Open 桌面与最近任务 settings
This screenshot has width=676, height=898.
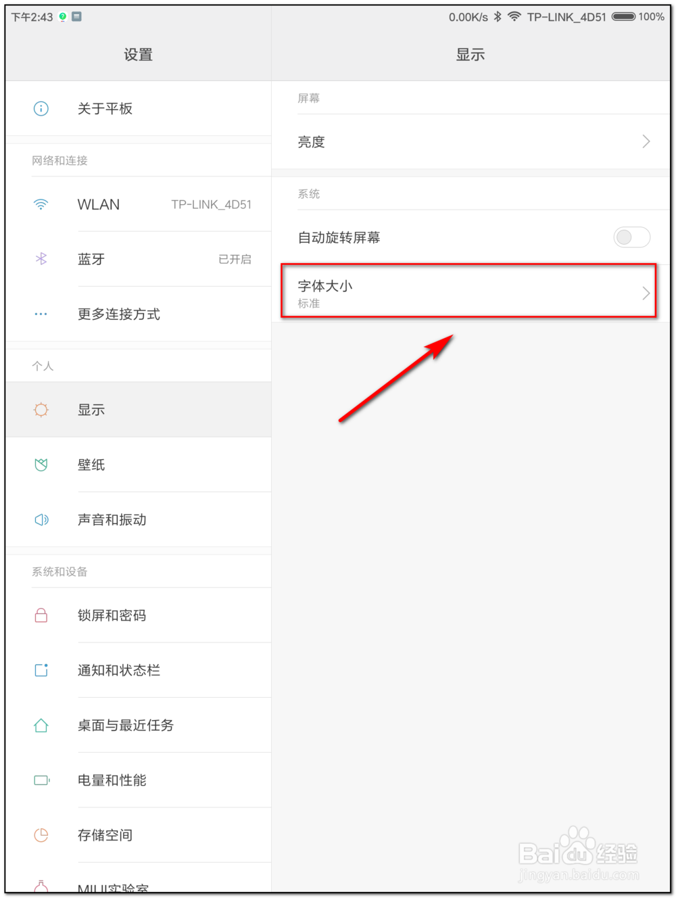tap(124, 725)
